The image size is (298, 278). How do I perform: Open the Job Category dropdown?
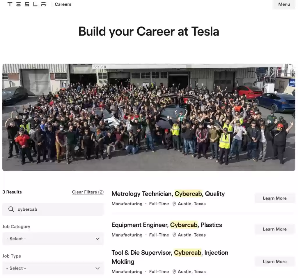(x=53, y=239)
